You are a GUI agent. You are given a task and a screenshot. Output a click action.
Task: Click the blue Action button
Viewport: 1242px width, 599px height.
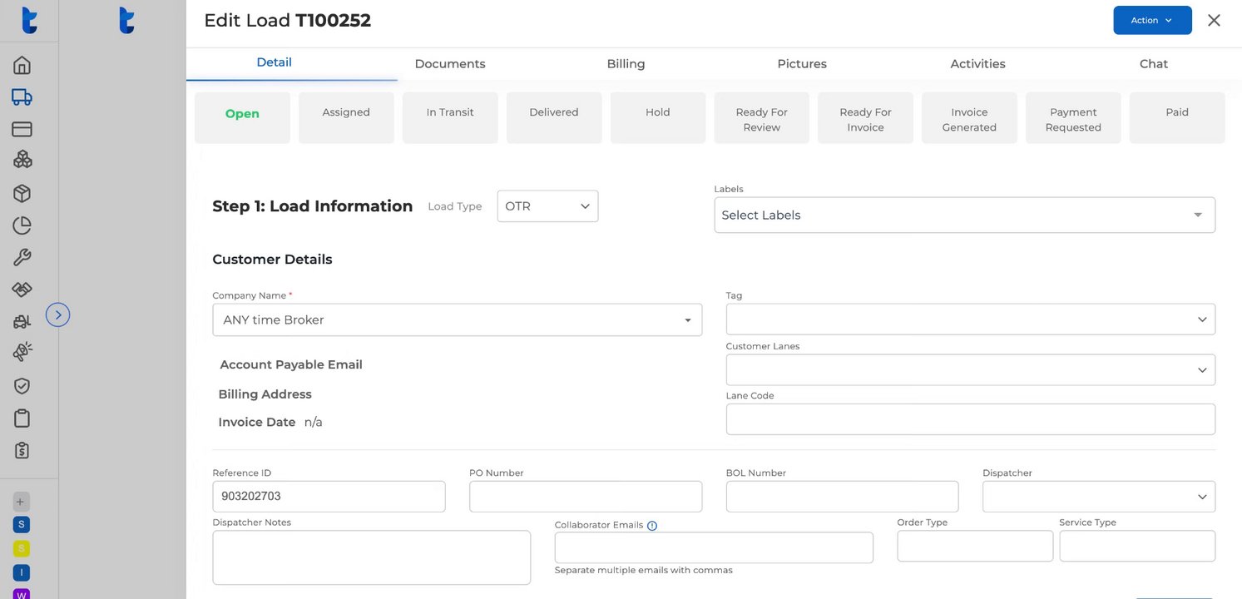pyautogui.click(x=1151, y=21)
